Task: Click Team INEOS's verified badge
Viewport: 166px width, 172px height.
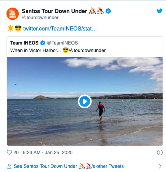Action: point(43,43)
